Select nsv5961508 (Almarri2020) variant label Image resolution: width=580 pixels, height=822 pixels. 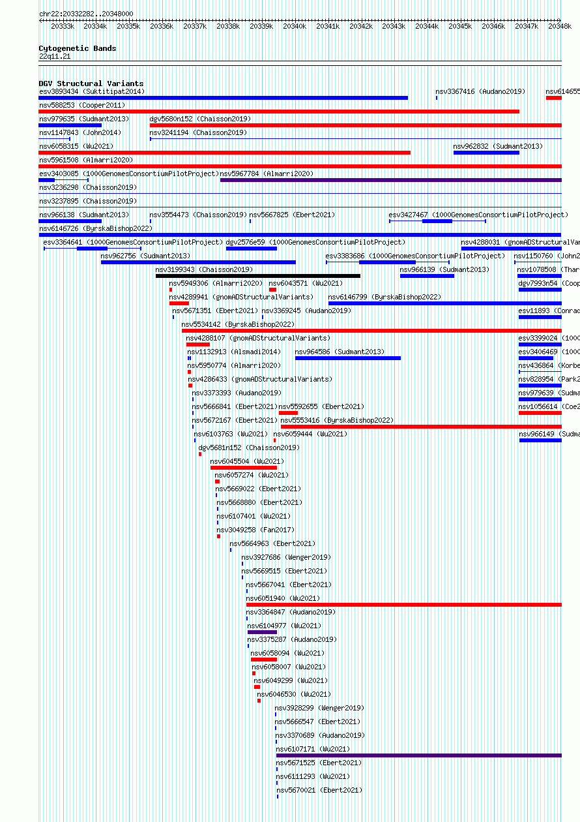(x=86, y=160)
